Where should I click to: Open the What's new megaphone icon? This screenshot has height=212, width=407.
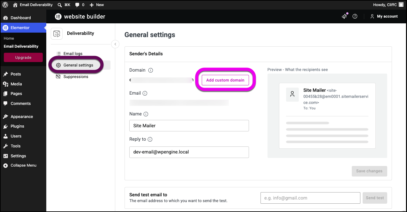[x=344, y=17]
